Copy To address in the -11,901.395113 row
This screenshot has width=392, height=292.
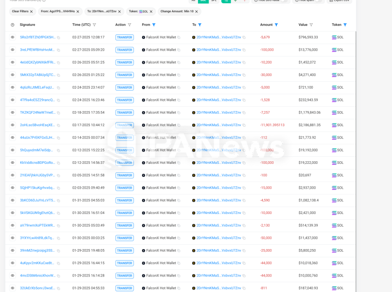[x=244, y=125]
